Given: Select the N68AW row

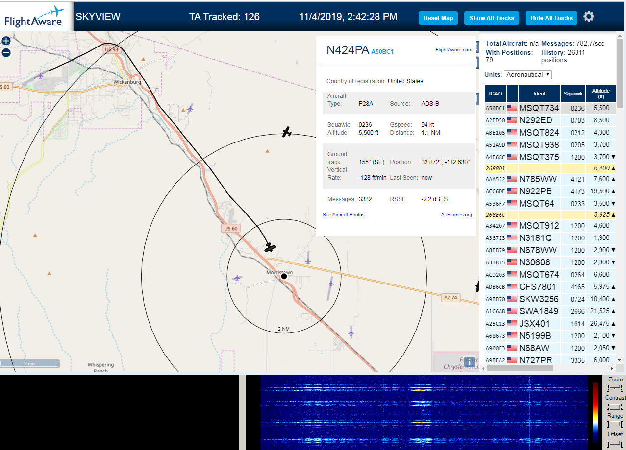Looking at the screenshot, I should pos(551,348).
